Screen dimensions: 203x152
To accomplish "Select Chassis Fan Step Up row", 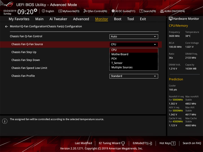I will point(24,52).
